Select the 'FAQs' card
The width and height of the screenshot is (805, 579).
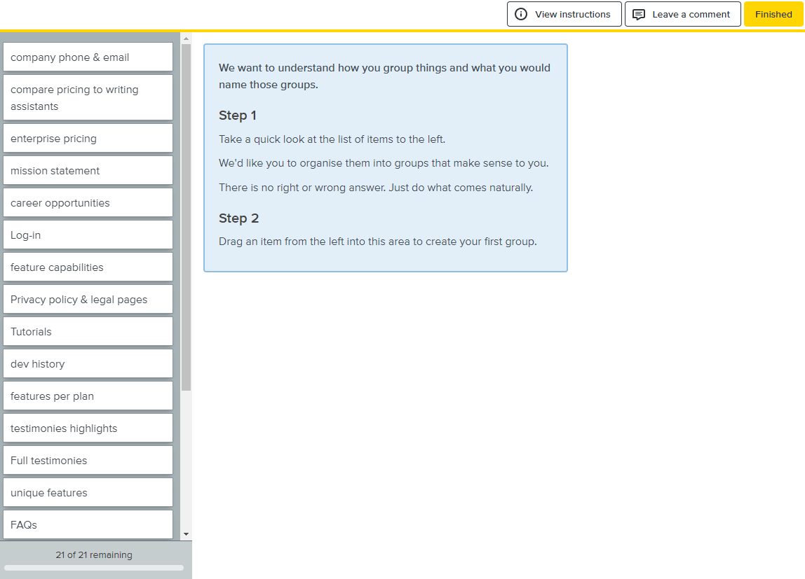[x=88, y=524]
